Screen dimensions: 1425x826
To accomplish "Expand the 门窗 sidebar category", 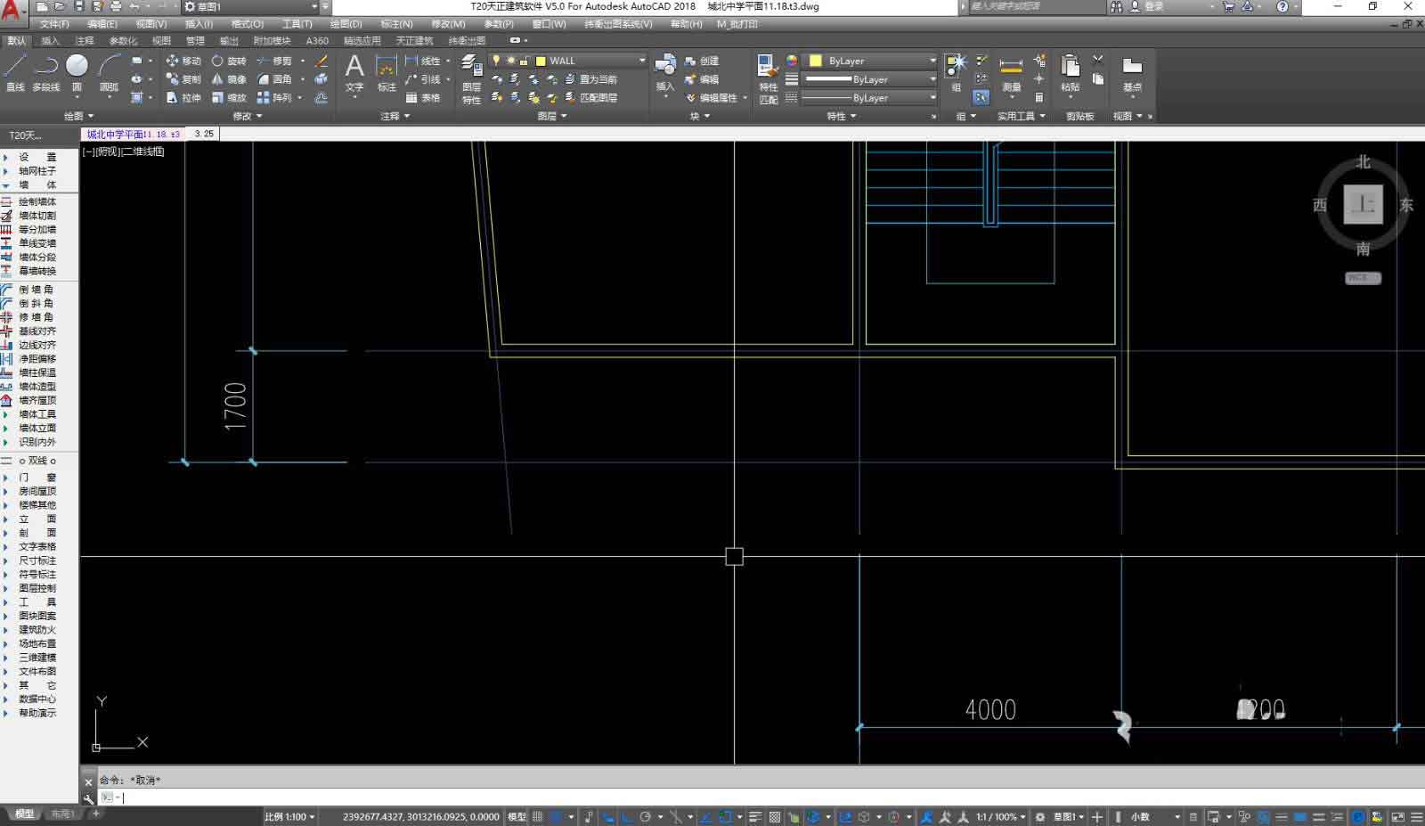I will [37, 477].
